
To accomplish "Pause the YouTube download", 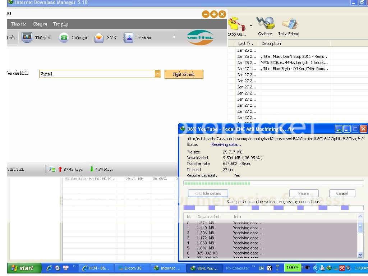I will pyautogui.click(x=304, y=193).
